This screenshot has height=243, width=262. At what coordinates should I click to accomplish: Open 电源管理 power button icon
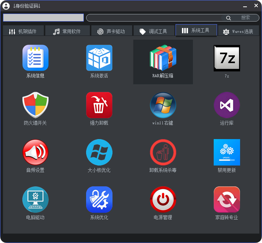pyautogui.click(x=163, y=200)
